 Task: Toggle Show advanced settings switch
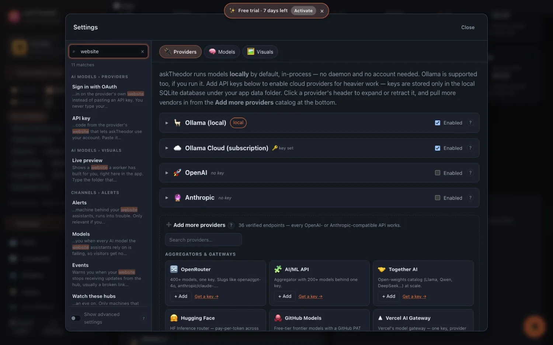coord(76,318)
